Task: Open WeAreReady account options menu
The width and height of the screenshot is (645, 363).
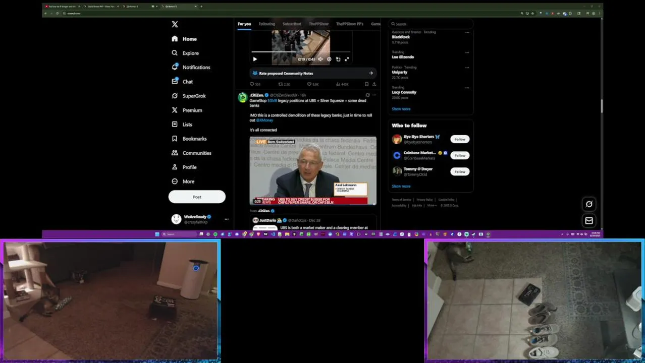Action: pyautogui.click(x=227, y=219)
